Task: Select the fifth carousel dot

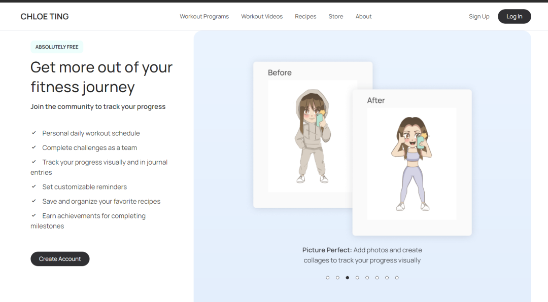Action: (367, 278)
